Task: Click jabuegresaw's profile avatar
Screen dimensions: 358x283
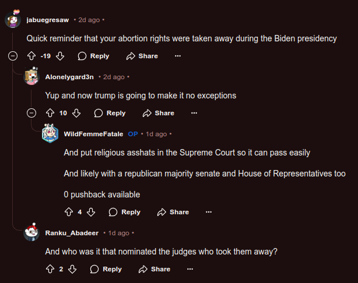Action: pos(13,20)
